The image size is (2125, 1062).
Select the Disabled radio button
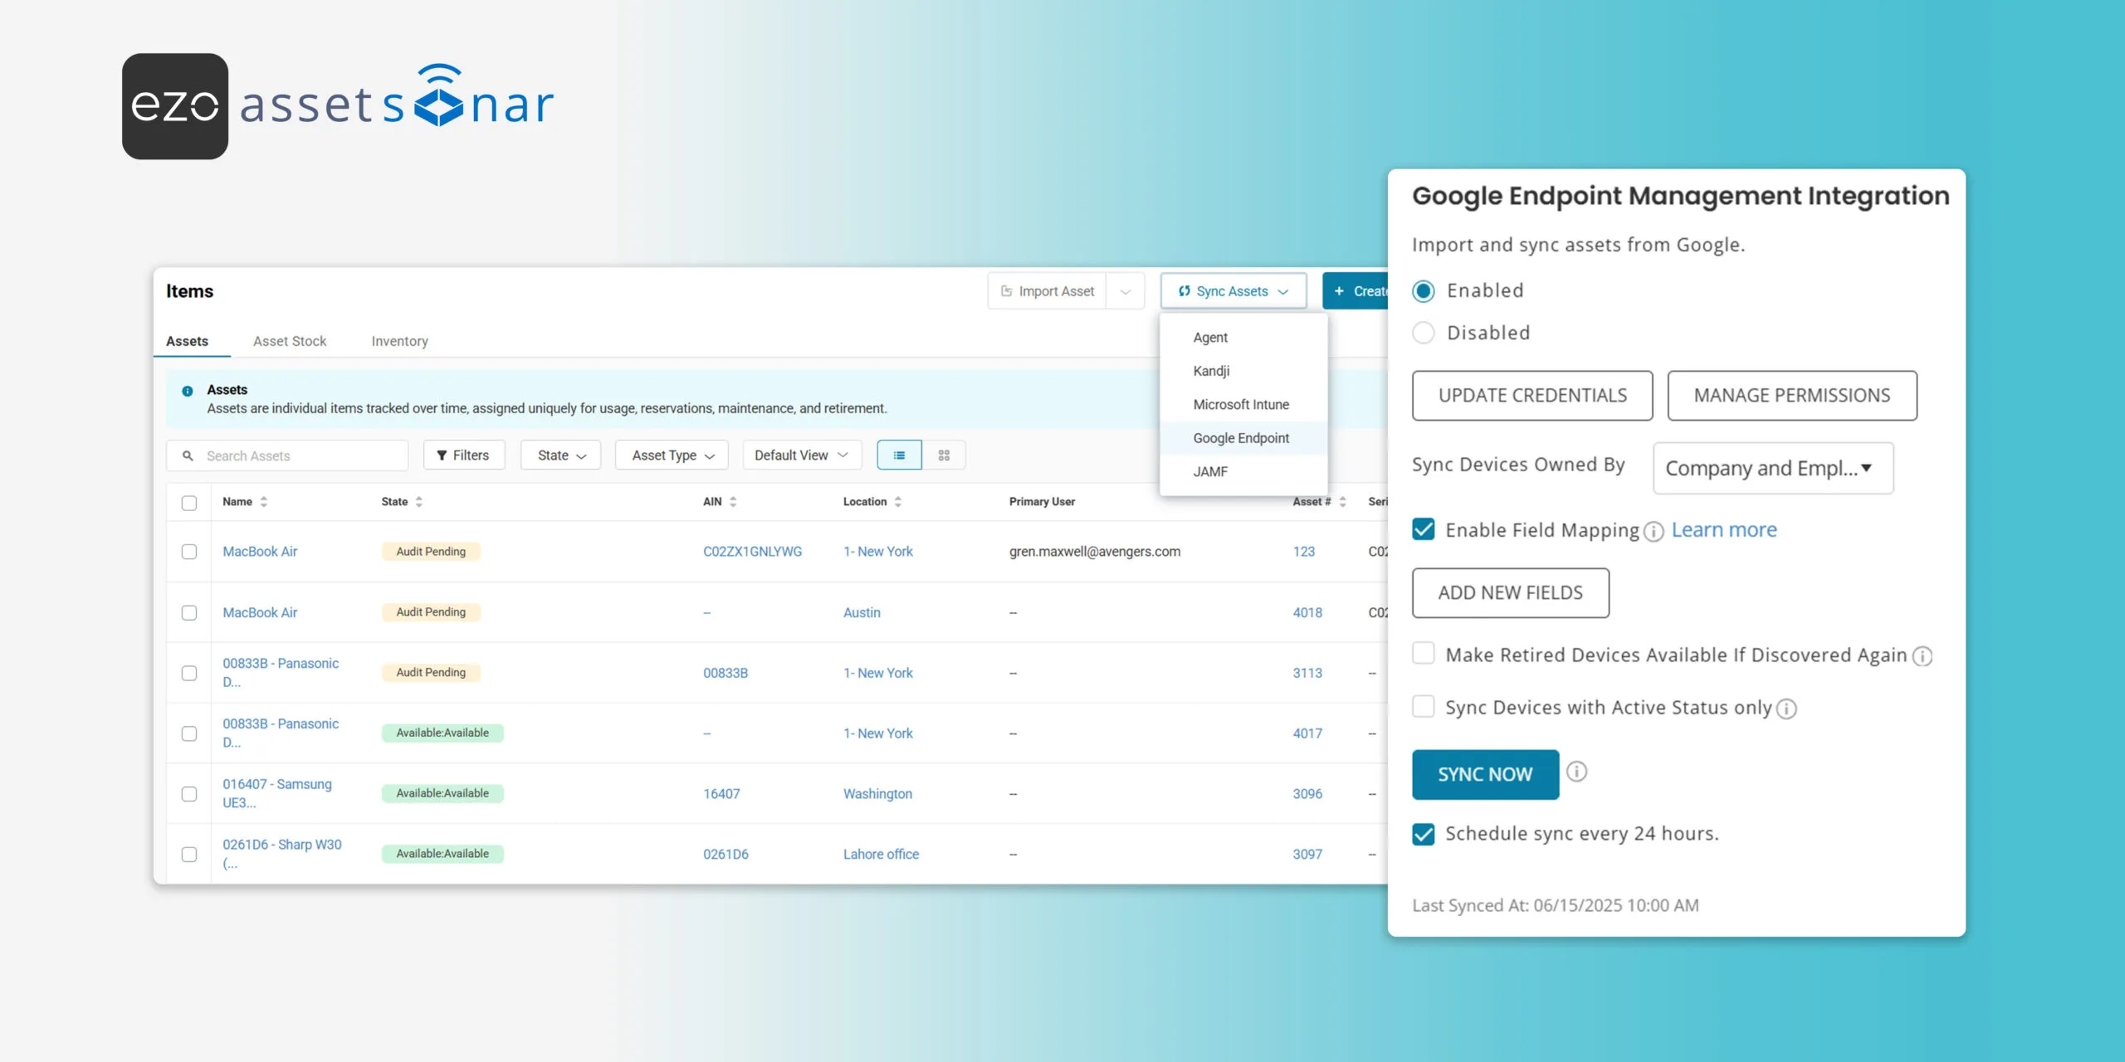1424,333
